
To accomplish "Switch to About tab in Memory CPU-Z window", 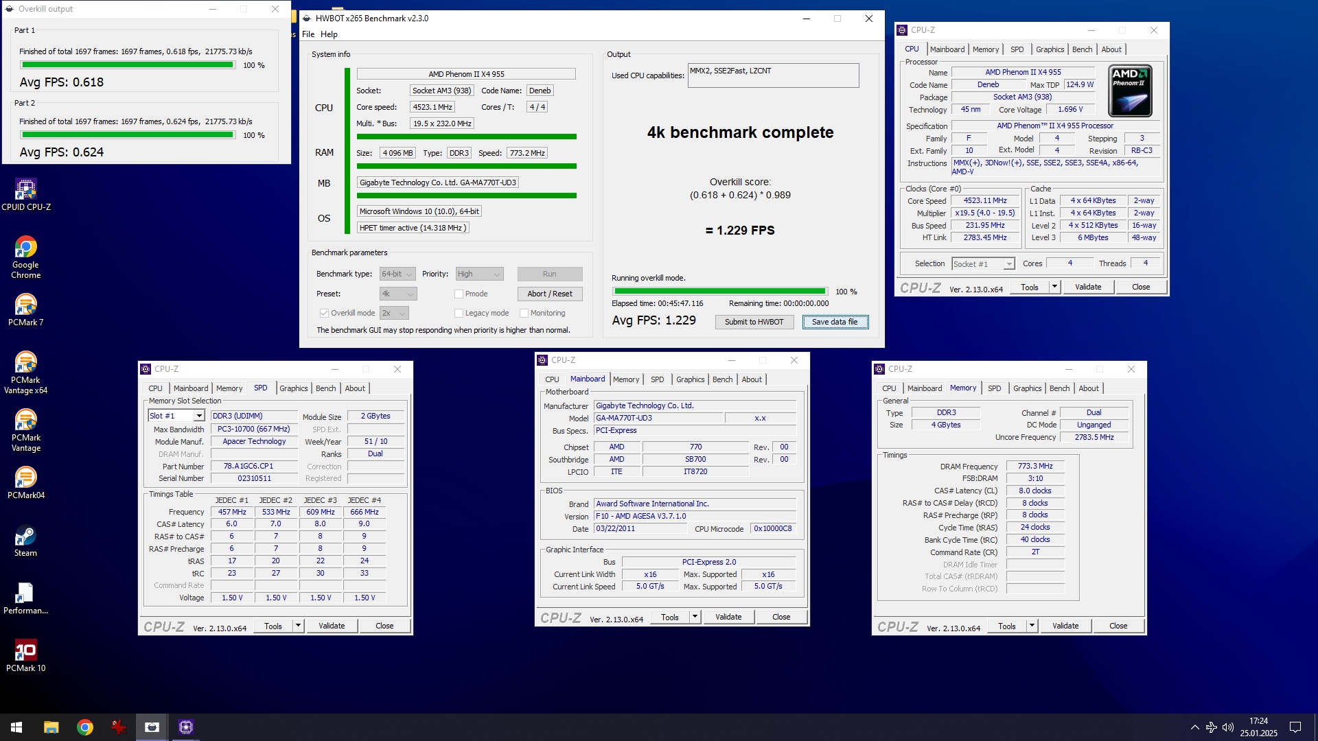I will pos(1089,388).
